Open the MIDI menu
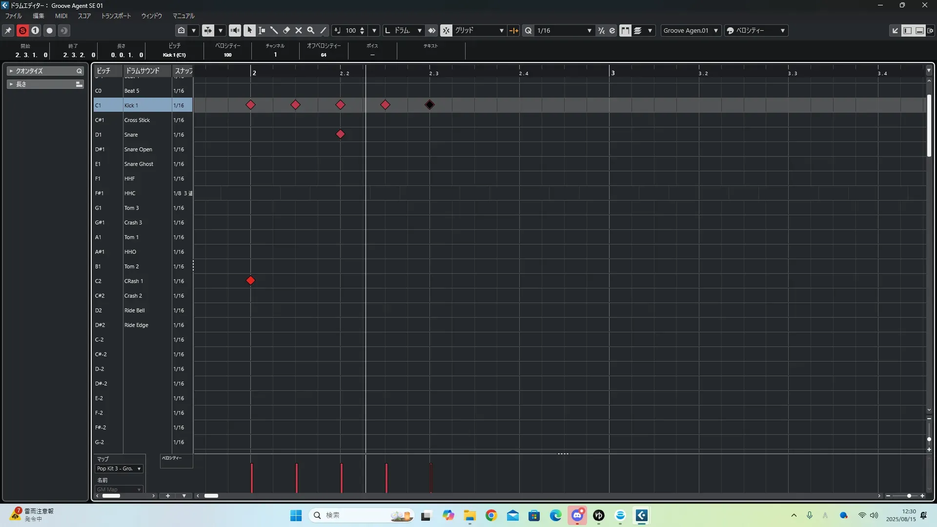 tap(61, 16)
